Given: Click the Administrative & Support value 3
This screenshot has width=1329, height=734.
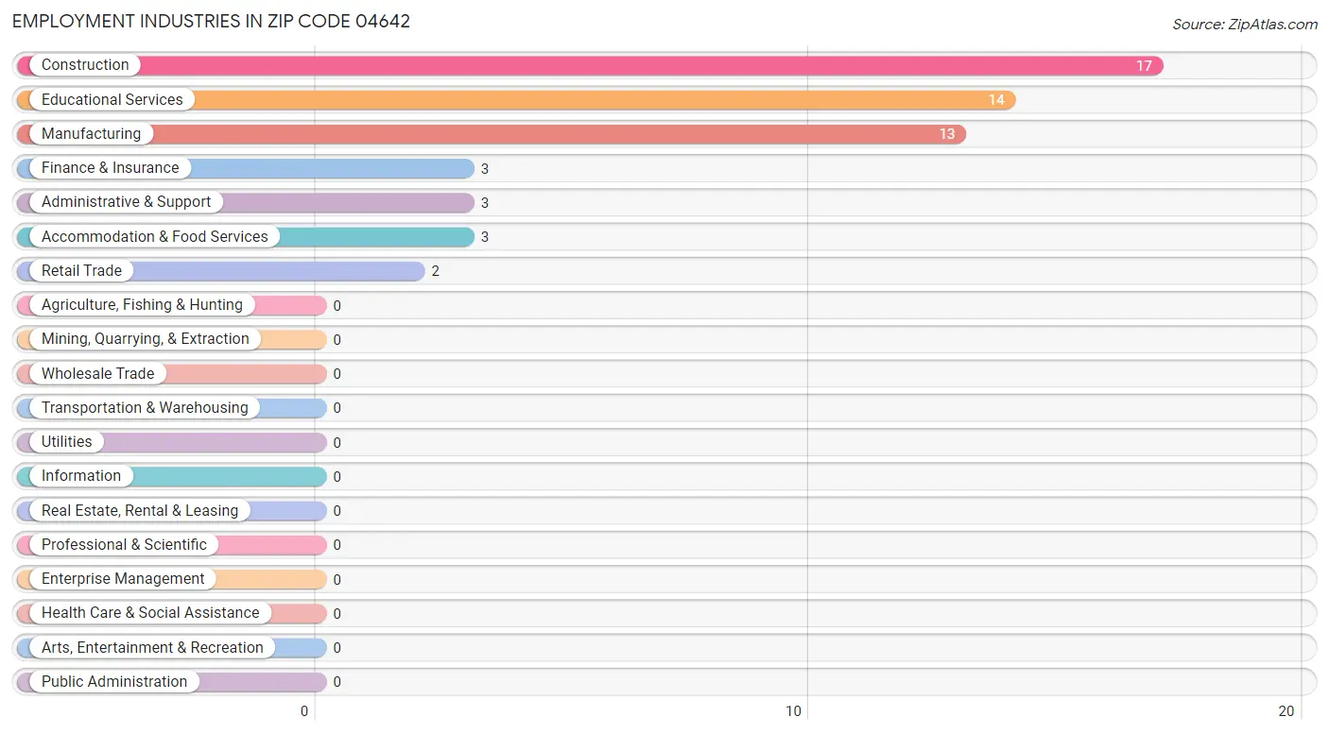Looking at the screenshot, I should tap(485, 202).
